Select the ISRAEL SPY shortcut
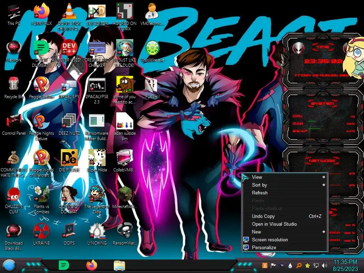 point(69,85)
